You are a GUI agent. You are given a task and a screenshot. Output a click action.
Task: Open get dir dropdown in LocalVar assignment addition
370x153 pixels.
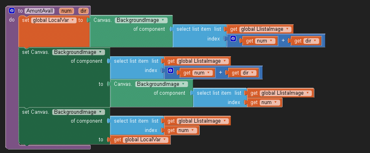311,41
